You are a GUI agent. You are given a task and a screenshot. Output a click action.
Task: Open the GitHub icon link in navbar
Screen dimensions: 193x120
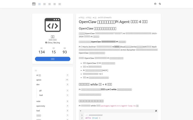pyautogui.click(x=155, y=4)
